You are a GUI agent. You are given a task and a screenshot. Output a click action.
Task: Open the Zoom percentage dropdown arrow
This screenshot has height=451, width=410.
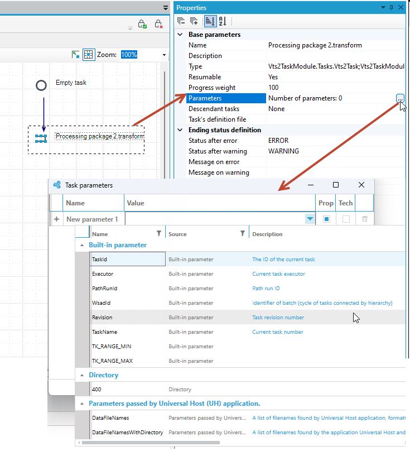pos(164,55)
